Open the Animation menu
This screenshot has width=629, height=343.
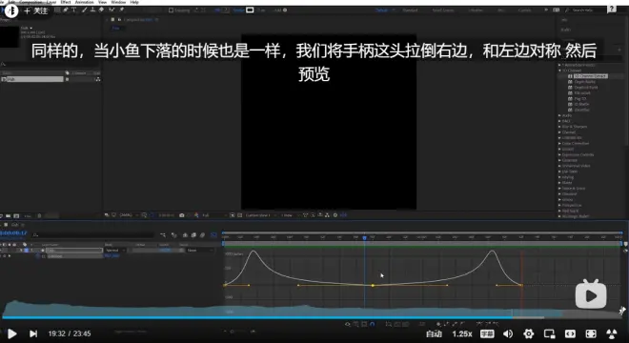84,2
